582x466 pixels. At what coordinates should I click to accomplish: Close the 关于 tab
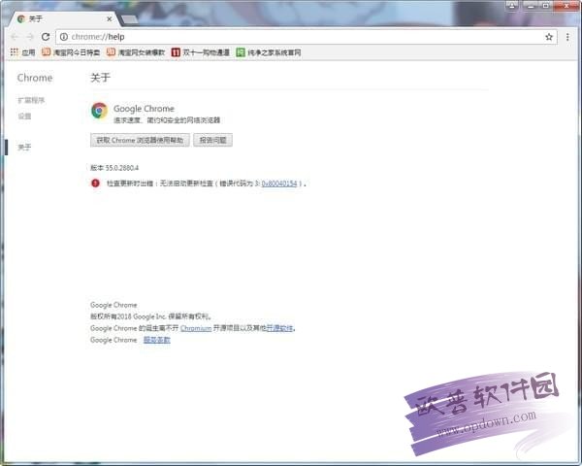(x=109, y=18)
